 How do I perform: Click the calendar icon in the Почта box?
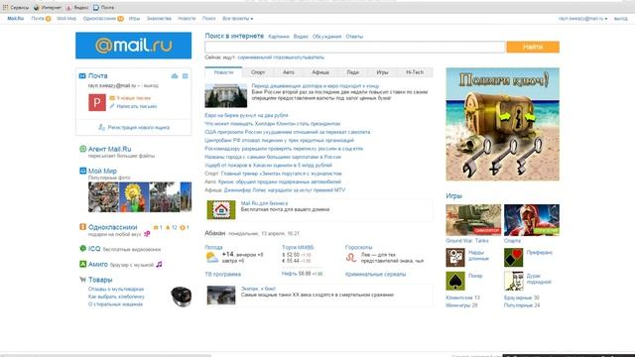point(186,75)
